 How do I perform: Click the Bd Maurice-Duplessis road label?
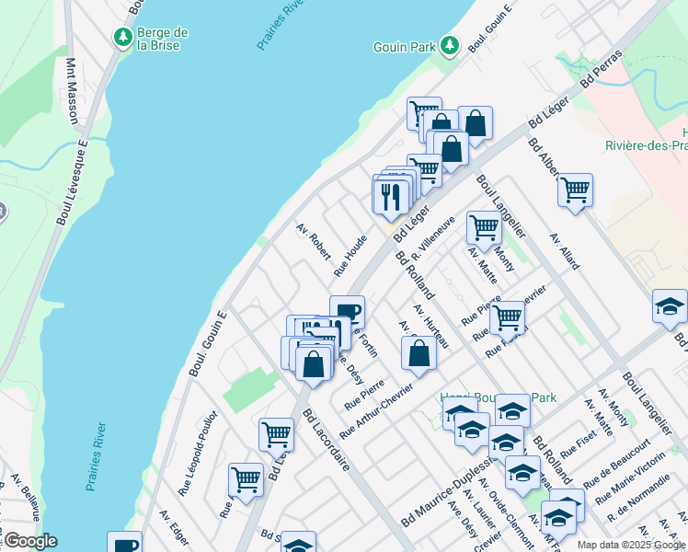coord(451,490)
